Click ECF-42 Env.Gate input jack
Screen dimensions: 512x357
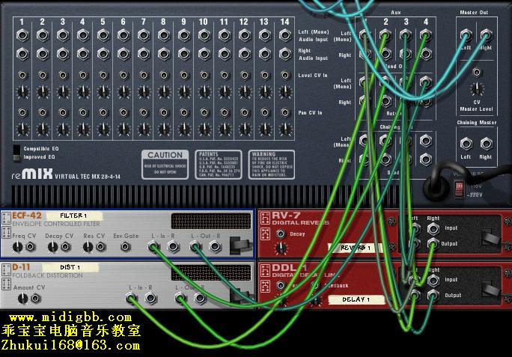(x=126, y=246)
